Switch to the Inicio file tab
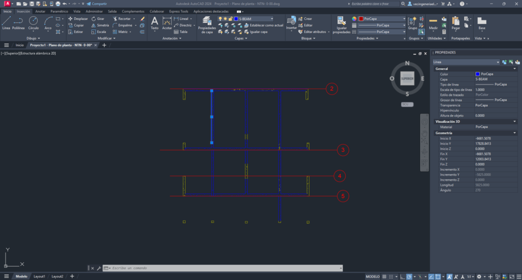The height and width of the screenshot is (280, 522). pos(20,45)
